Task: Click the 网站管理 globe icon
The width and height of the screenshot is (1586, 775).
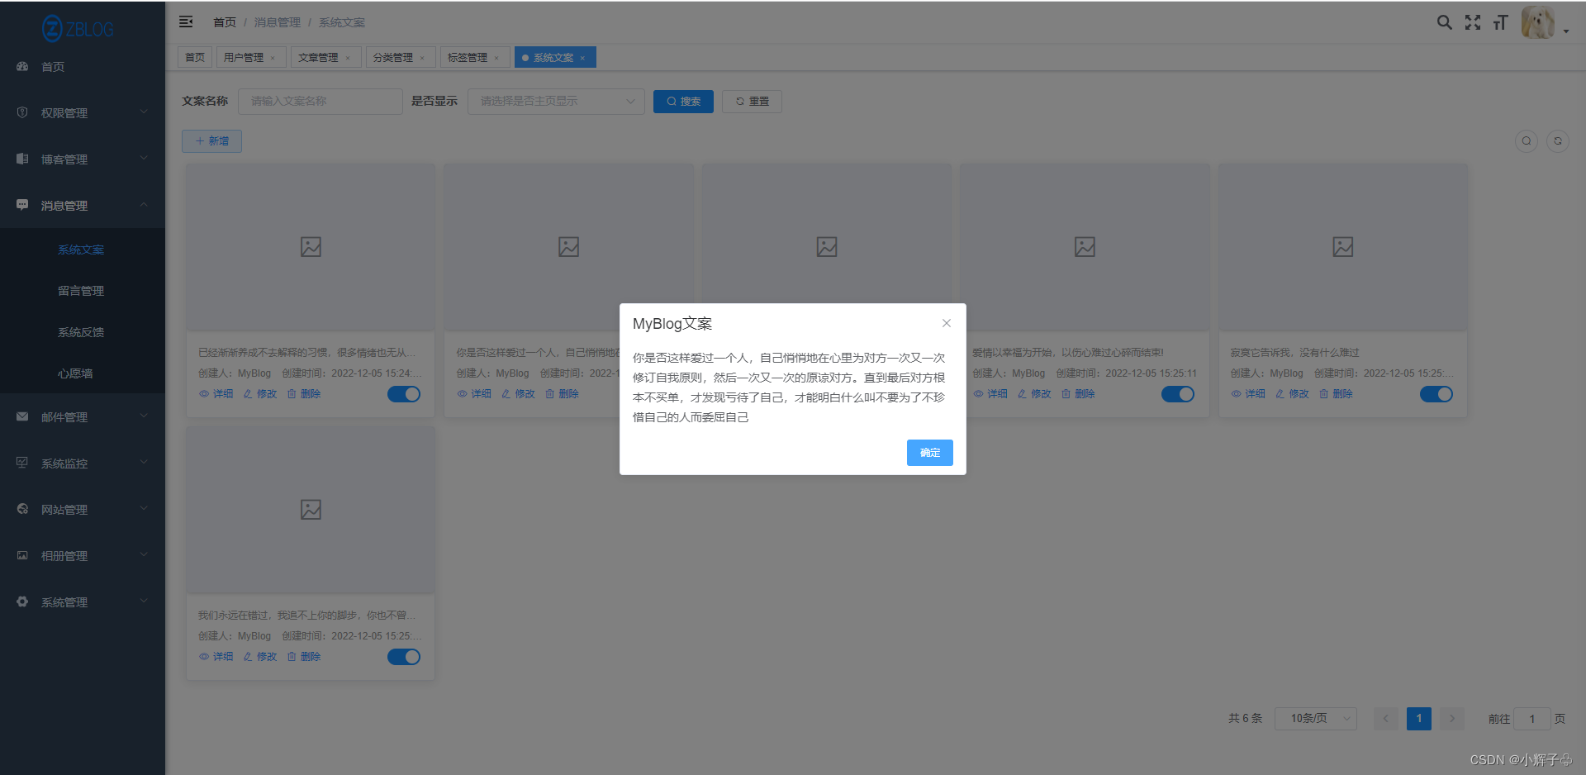Action: (22, 509)
